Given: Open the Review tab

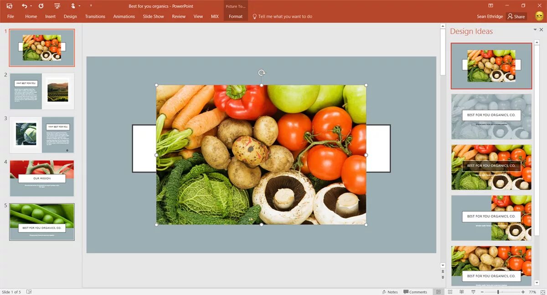Looking at the screenshot, I should 179,16.
